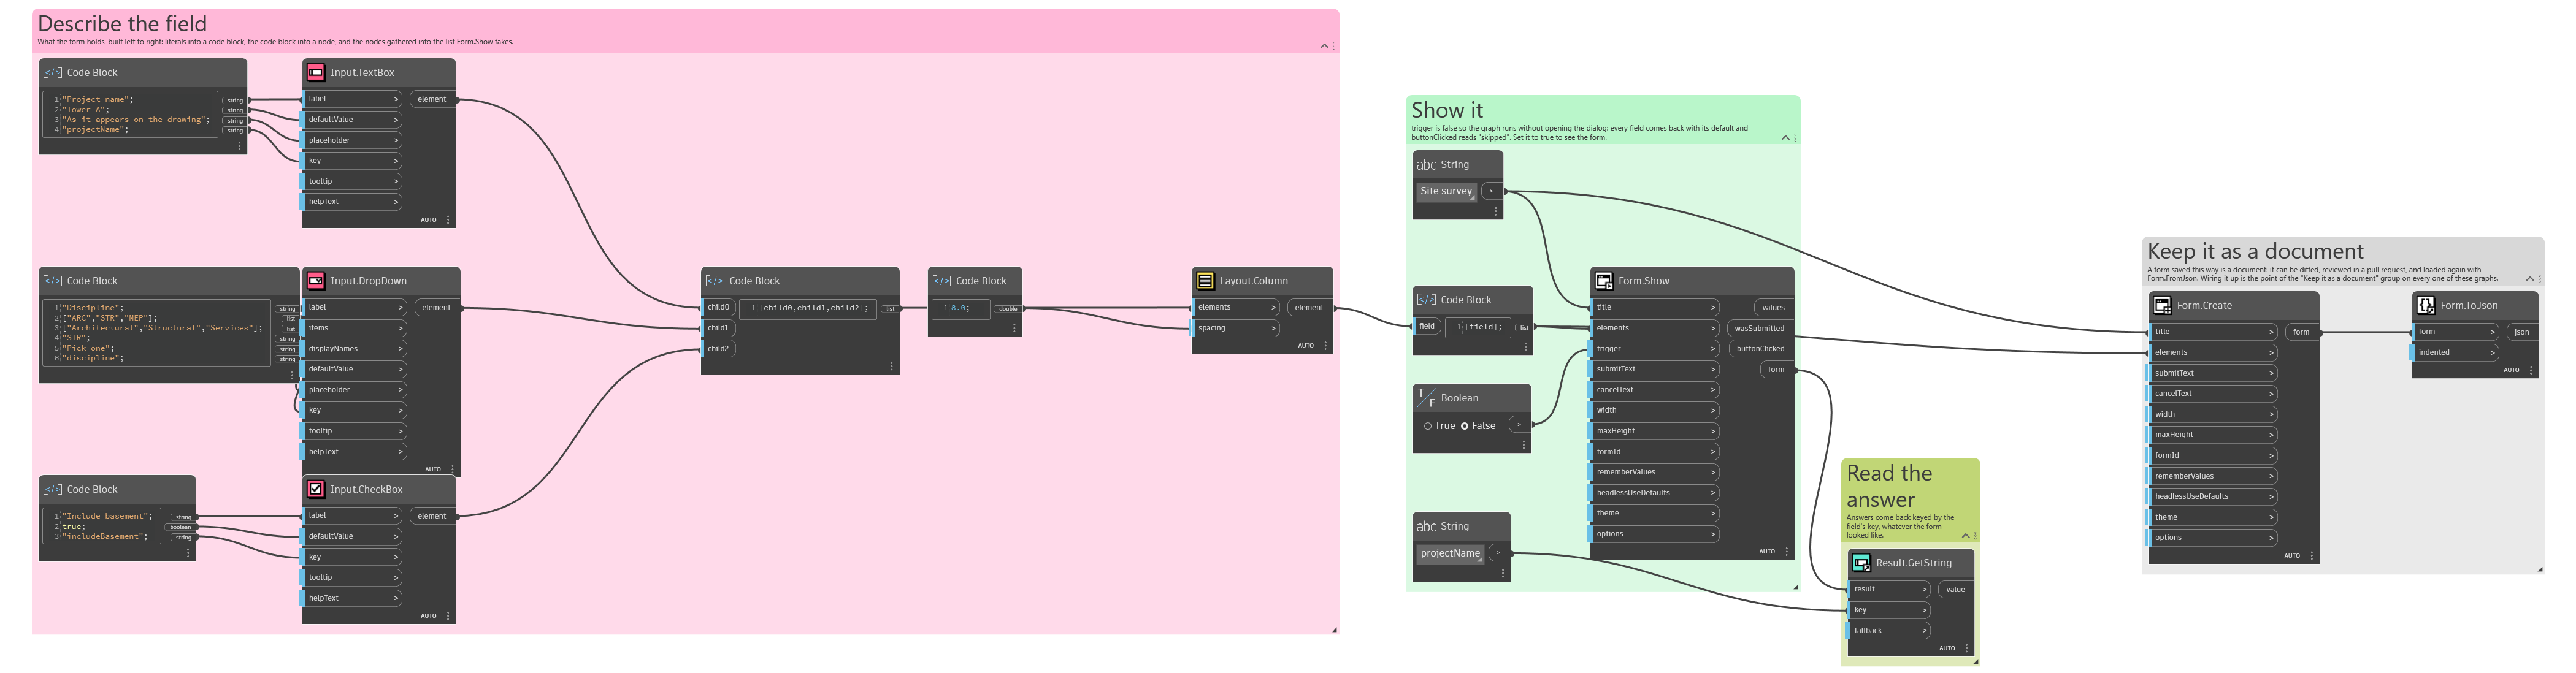Click icon of the child0 list Code Block

click(715, 281)
